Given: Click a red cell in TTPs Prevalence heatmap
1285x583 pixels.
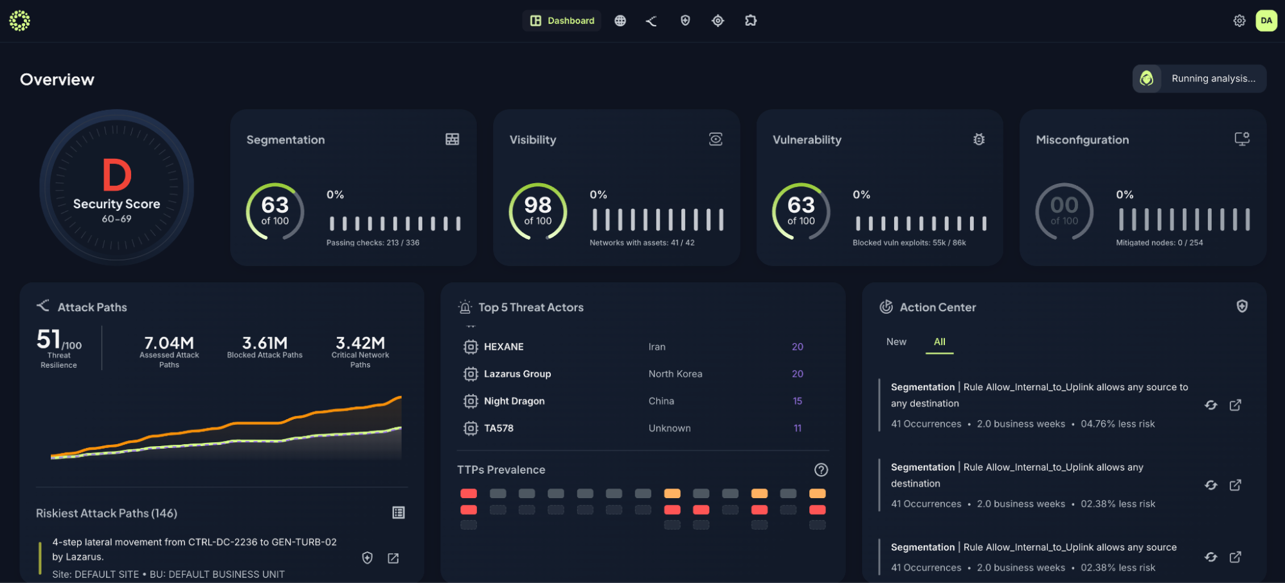Looking at the screenshot, I should coord(469,493).
